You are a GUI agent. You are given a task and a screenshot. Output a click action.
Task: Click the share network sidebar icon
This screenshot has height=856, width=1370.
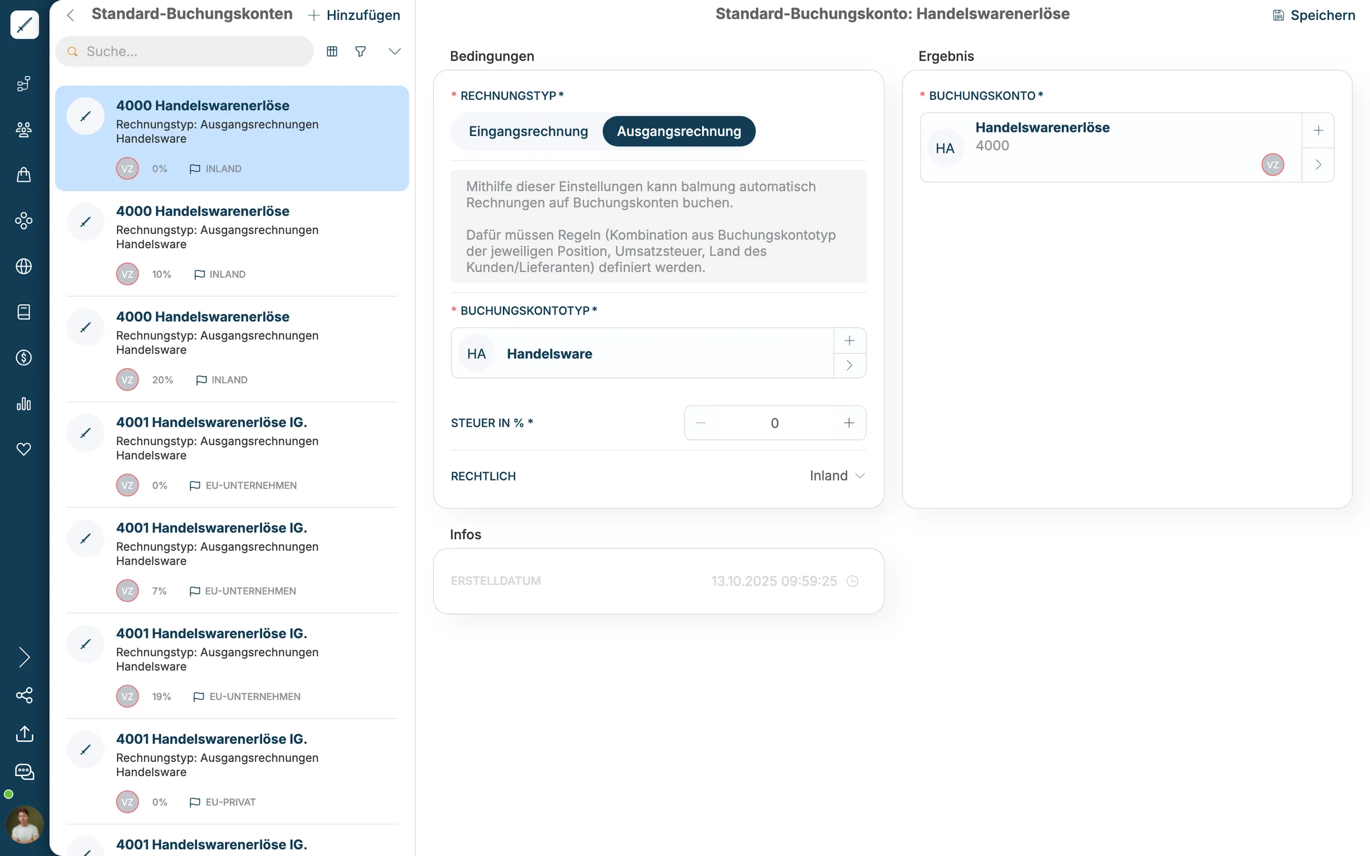(24, 695)
